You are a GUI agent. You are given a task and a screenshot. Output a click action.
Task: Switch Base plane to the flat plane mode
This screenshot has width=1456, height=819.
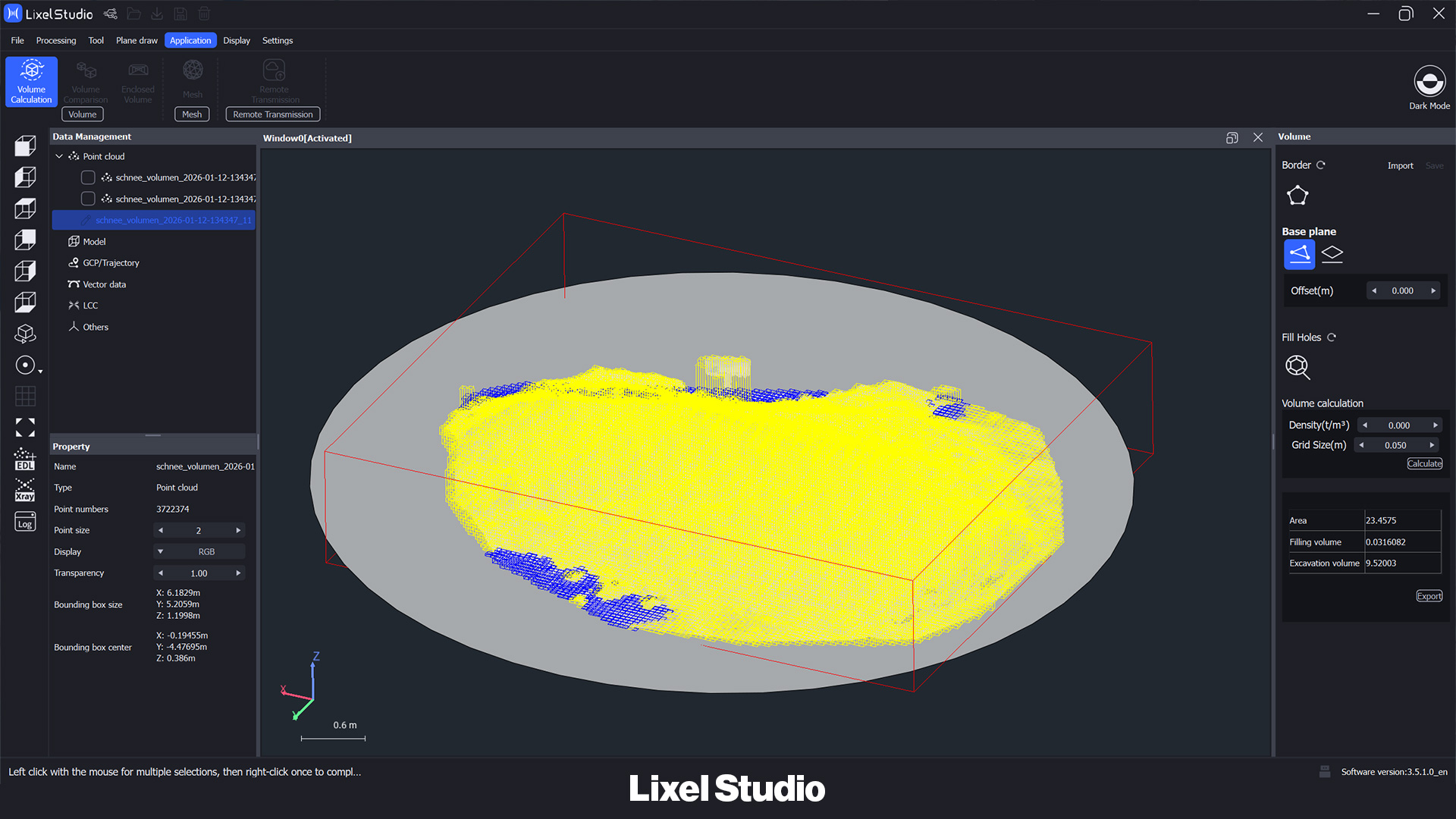pos(1332,254)
